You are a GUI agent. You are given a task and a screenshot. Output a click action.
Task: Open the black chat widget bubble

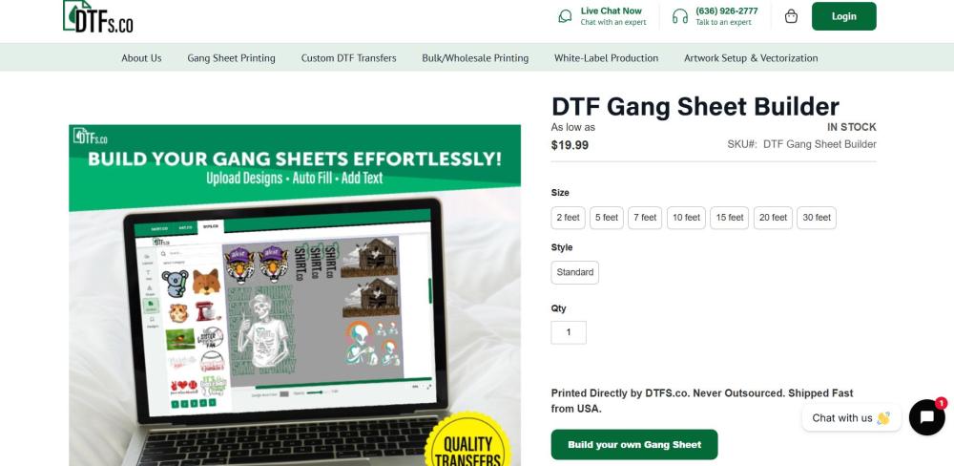[x=926, y=417]
